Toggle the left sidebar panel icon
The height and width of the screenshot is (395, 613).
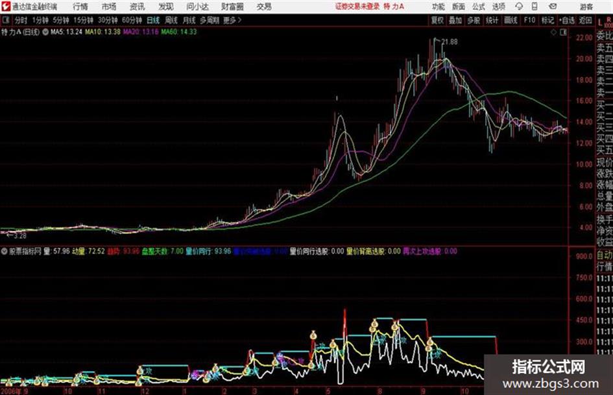pyautogui.click(x=6, y=20)
